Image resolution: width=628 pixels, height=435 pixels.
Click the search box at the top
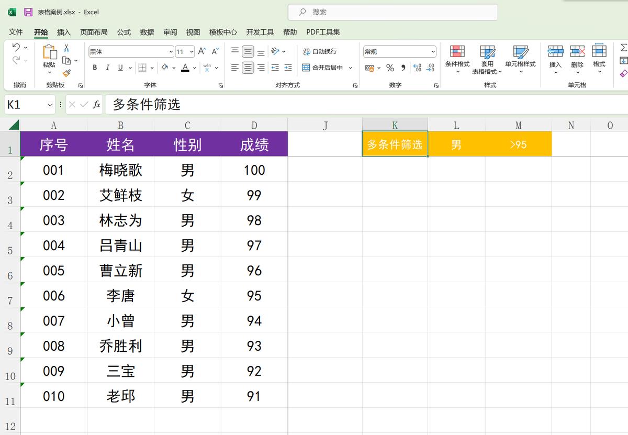[394, 12]
